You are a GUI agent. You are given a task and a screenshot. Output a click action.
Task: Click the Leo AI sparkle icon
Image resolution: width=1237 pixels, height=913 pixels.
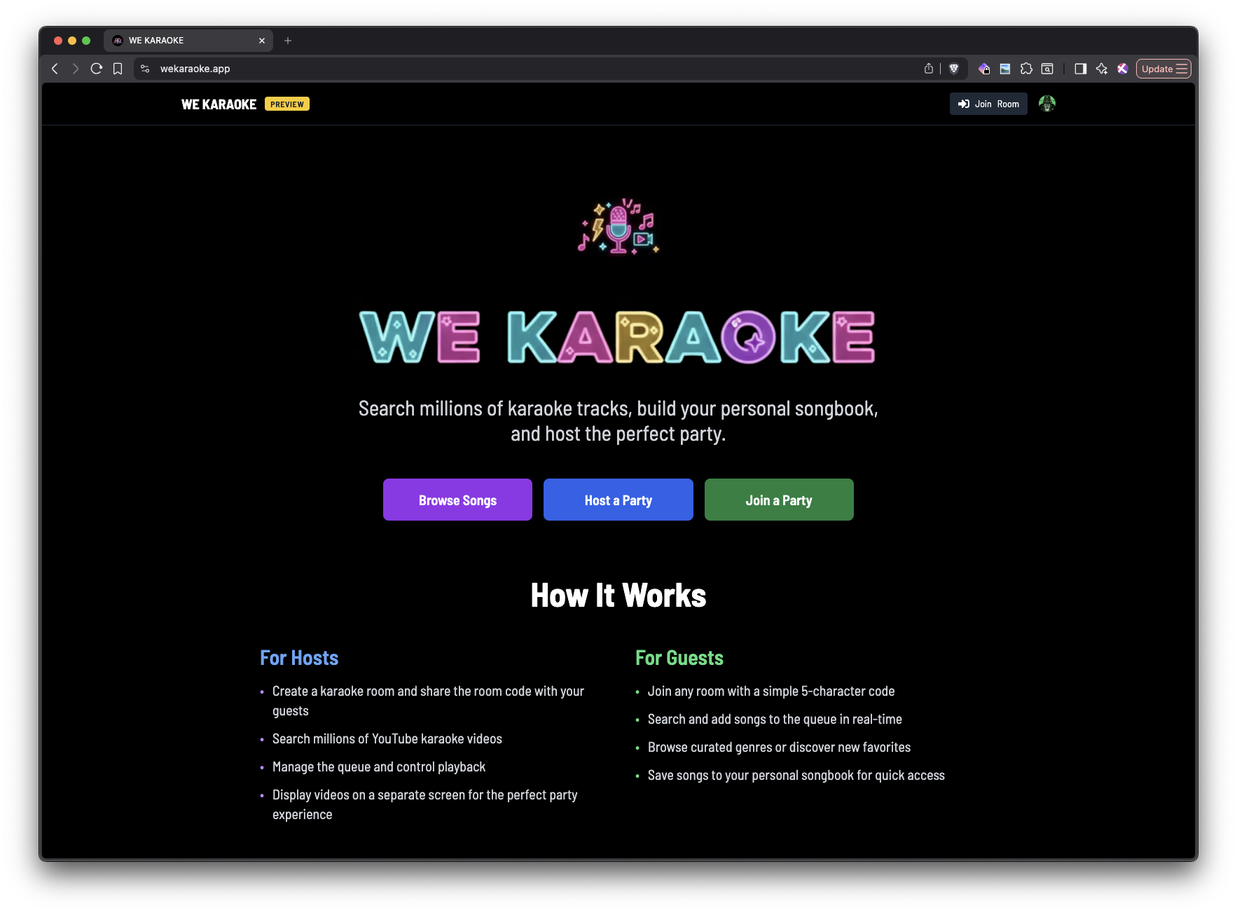1102,69
